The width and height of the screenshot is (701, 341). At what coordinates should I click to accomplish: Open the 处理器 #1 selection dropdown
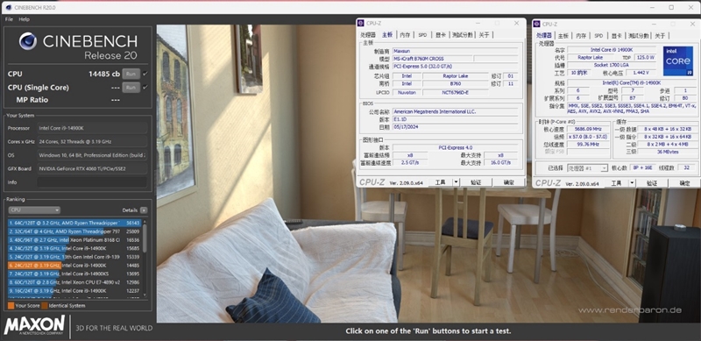(x=587, y=168)
